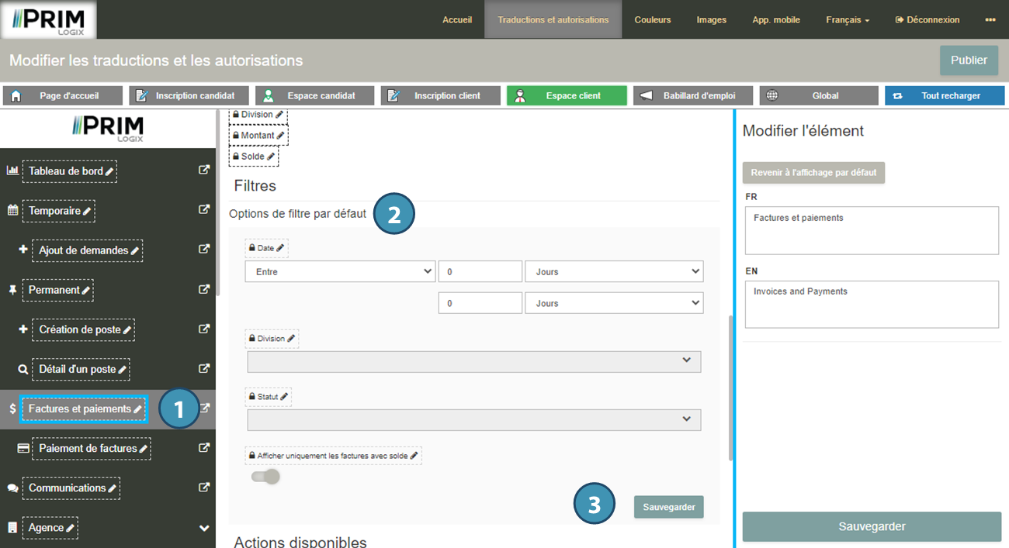Expand the Agence sidebar section chevron
Screen dimensions: 1009x548
pyautogui.click(x=204, y=528)
